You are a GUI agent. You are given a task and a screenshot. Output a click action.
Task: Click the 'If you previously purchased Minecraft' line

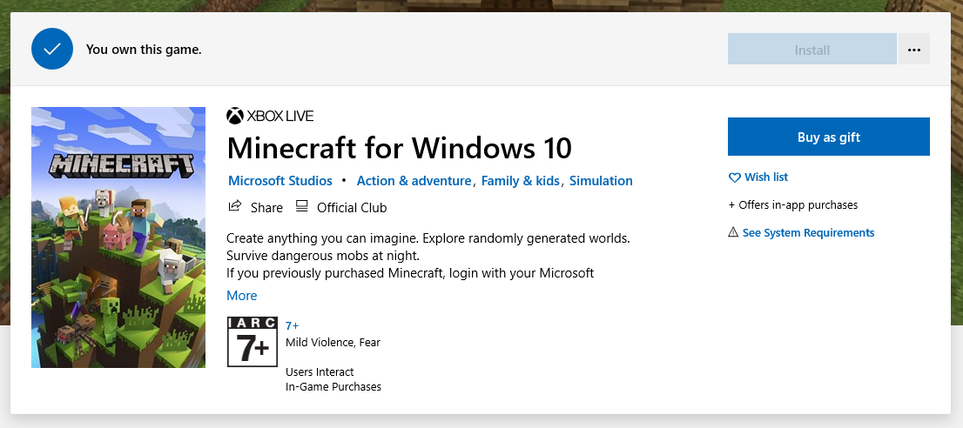[410, 273]
